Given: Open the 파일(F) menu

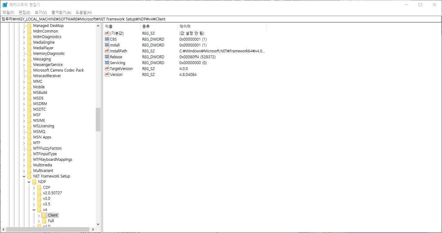Looking at the screenshot, I should click(8, 12).
